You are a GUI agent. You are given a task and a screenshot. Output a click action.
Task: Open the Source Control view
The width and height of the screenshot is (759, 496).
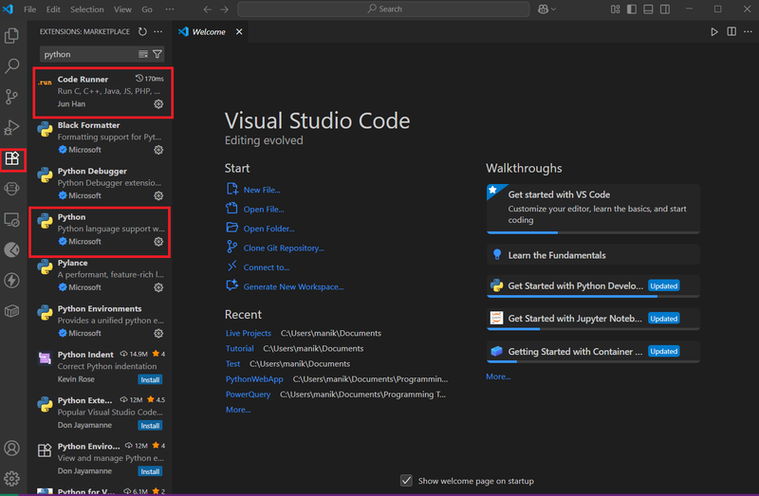pos(11,97)
